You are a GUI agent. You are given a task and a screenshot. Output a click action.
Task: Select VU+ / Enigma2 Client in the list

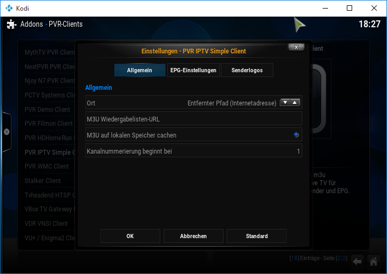(x=50, y=238)
